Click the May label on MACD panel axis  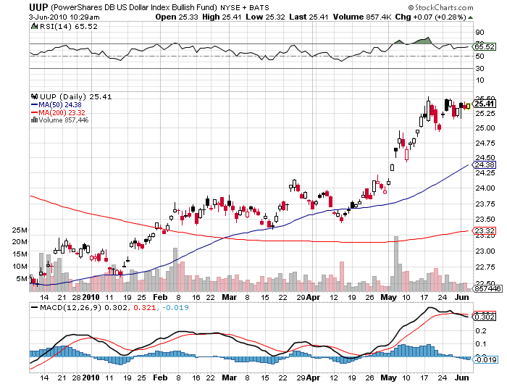[388, 377]
